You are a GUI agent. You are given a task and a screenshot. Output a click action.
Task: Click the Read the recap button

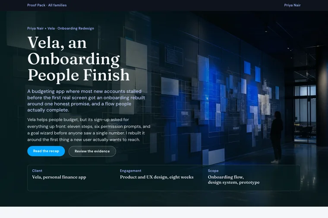[46, 151]
